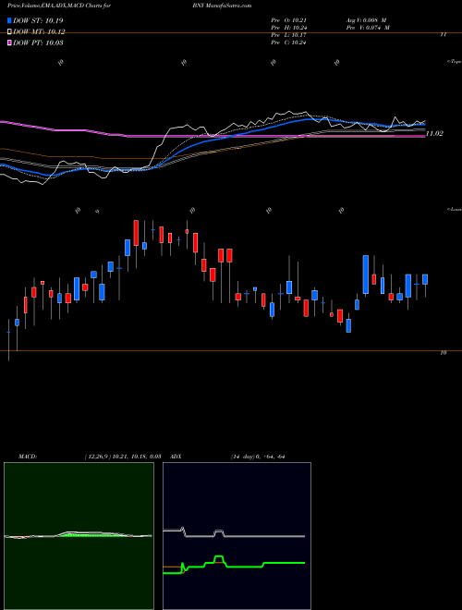462x610 pixels.
Task: Click the magenta DOW PT legend swatch
Action: pyautogui.click(x=9, y=43)
